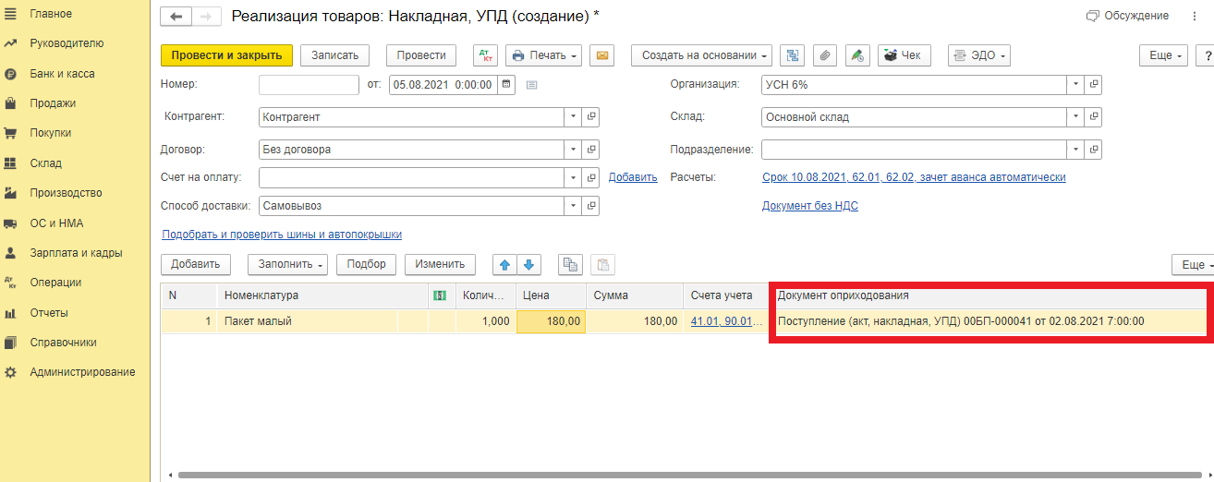Click the copy rows icon above the table
The width and height of the screenshot is (1214, 482).
pyautogui.click(x=571, y=265)
